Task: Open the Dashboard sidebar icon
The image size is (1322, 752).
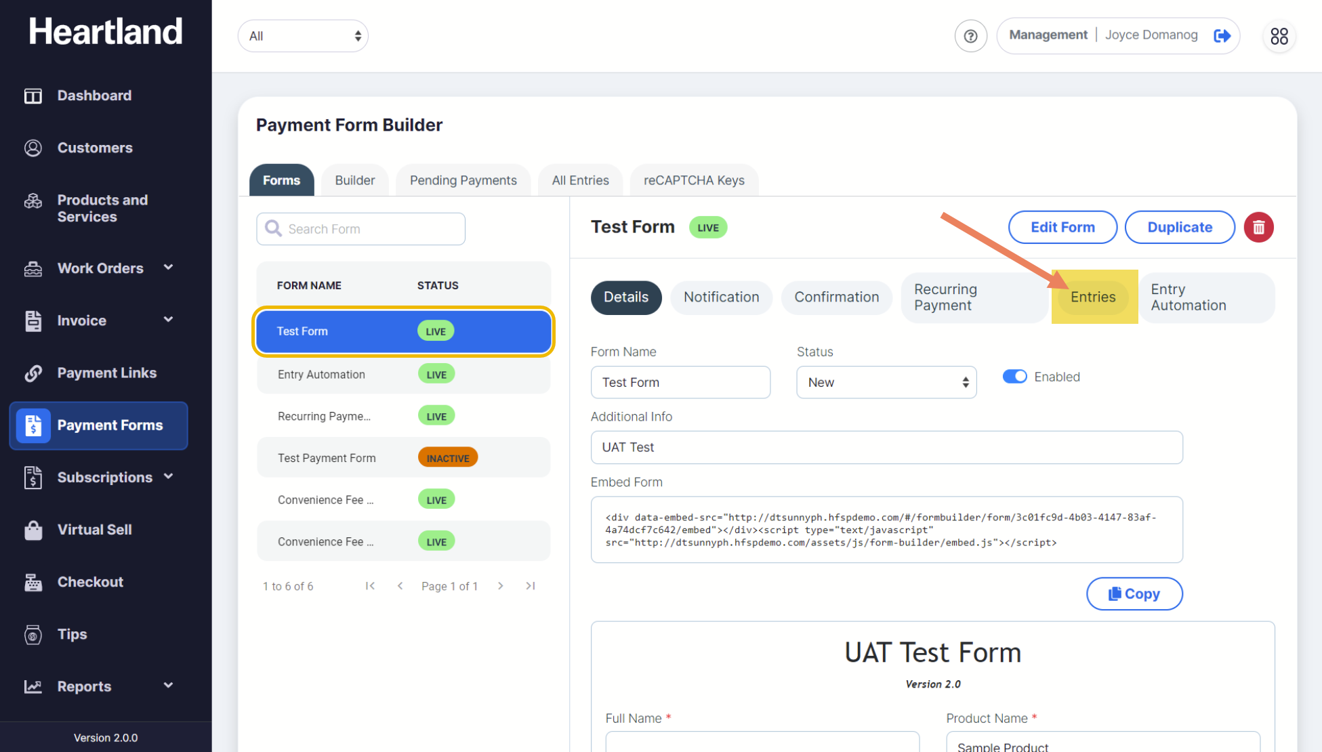Action: 33,96
